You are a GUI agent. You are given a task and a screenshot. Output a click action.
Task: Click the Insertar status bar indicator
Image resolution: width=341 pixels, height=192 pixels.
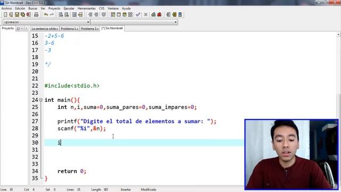[126, 190]
